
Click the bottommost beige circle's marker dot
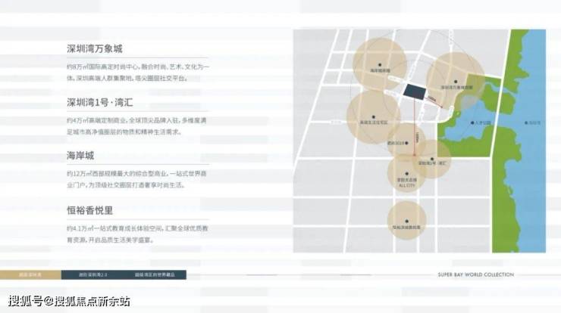pyautogui.click(x=406, y=222)
